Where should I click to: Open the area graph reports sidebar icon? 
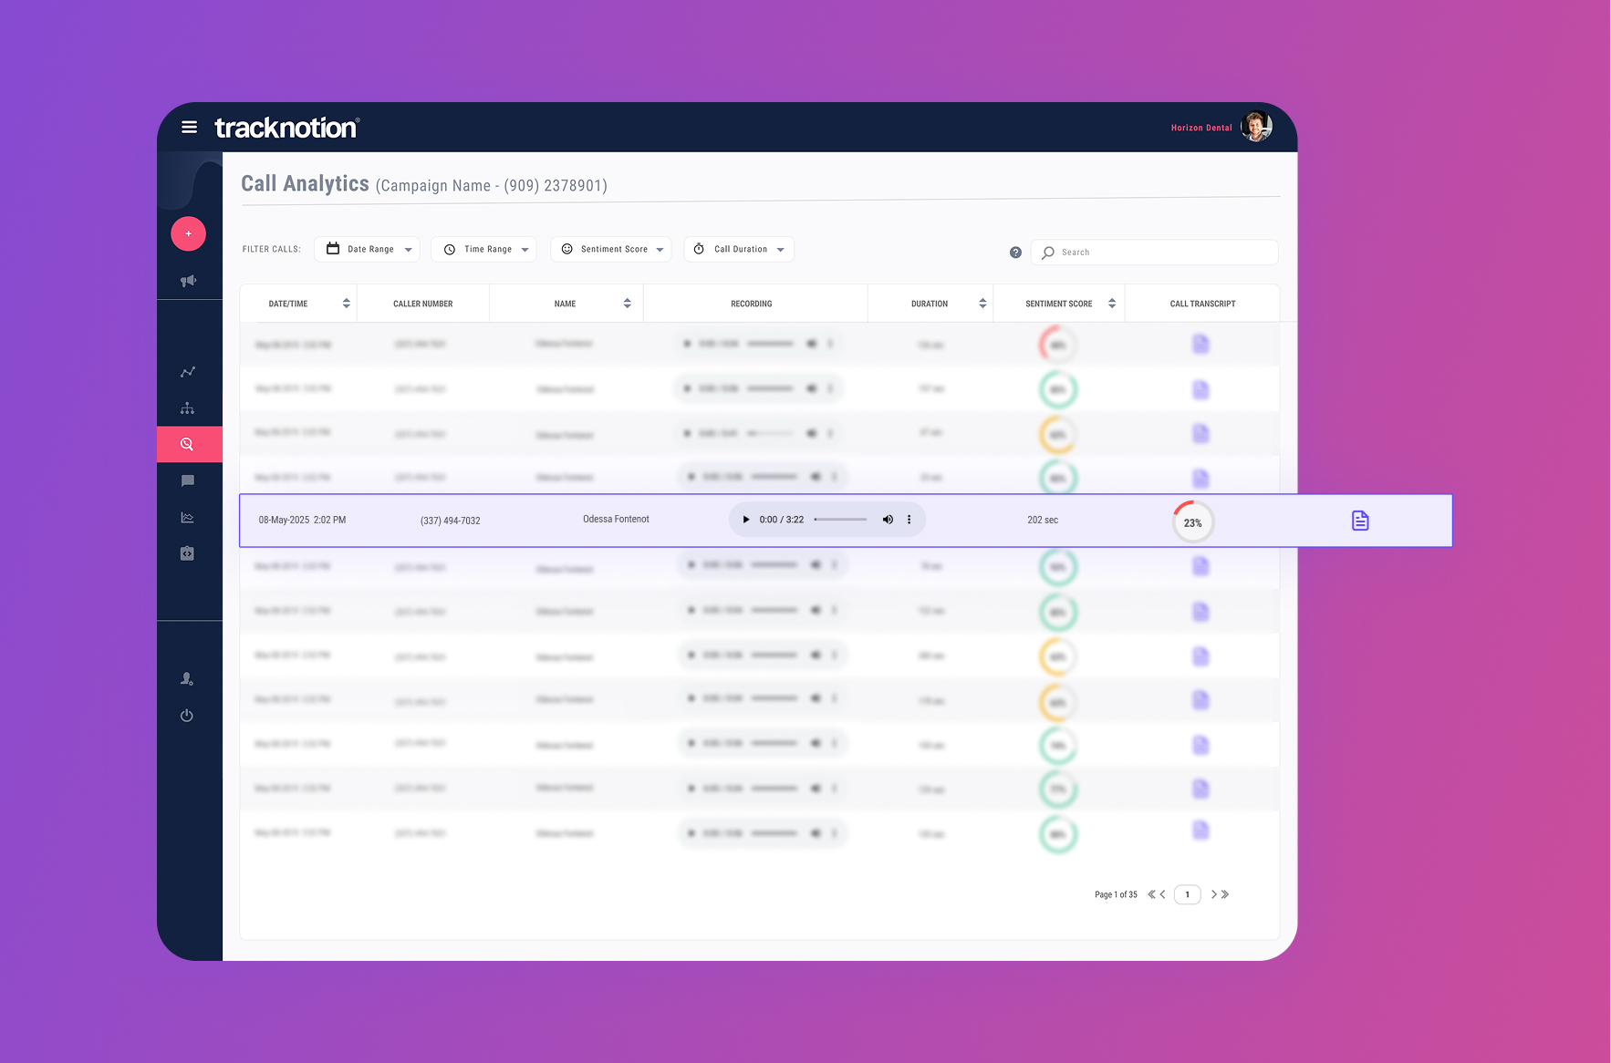click(x=187, y=518)
